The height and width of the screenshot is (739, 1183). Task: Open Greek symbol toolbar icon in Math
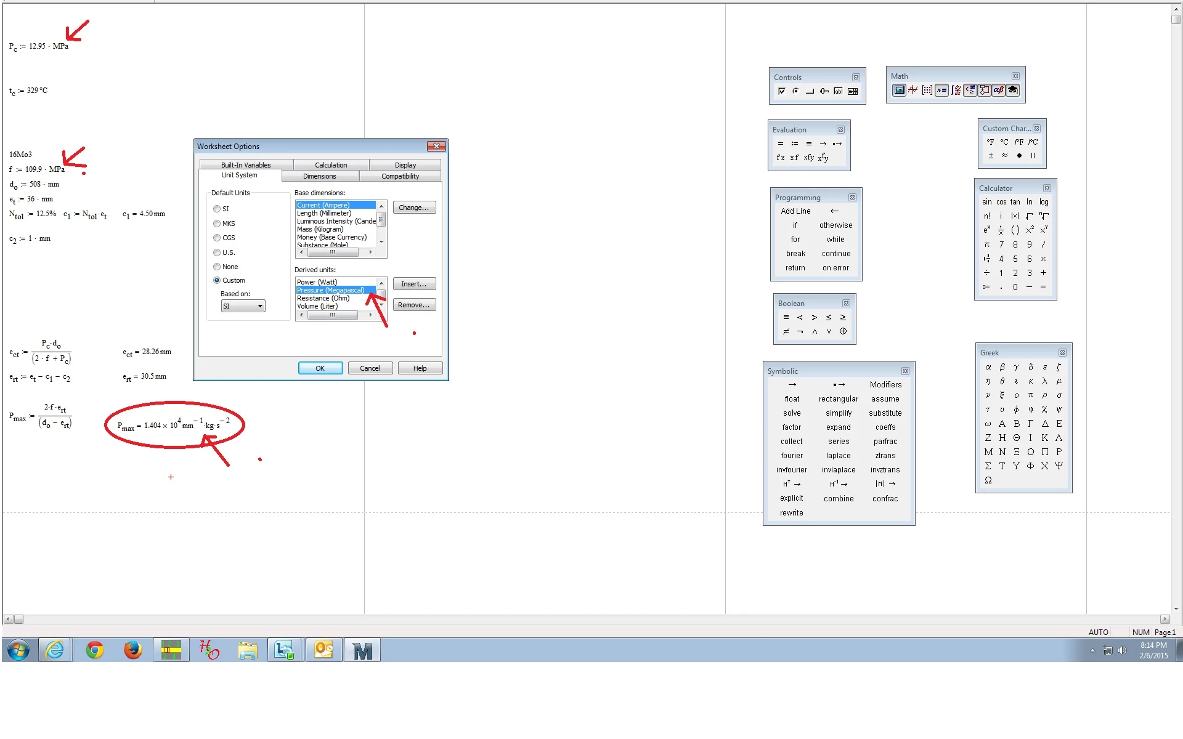point(998,91)
